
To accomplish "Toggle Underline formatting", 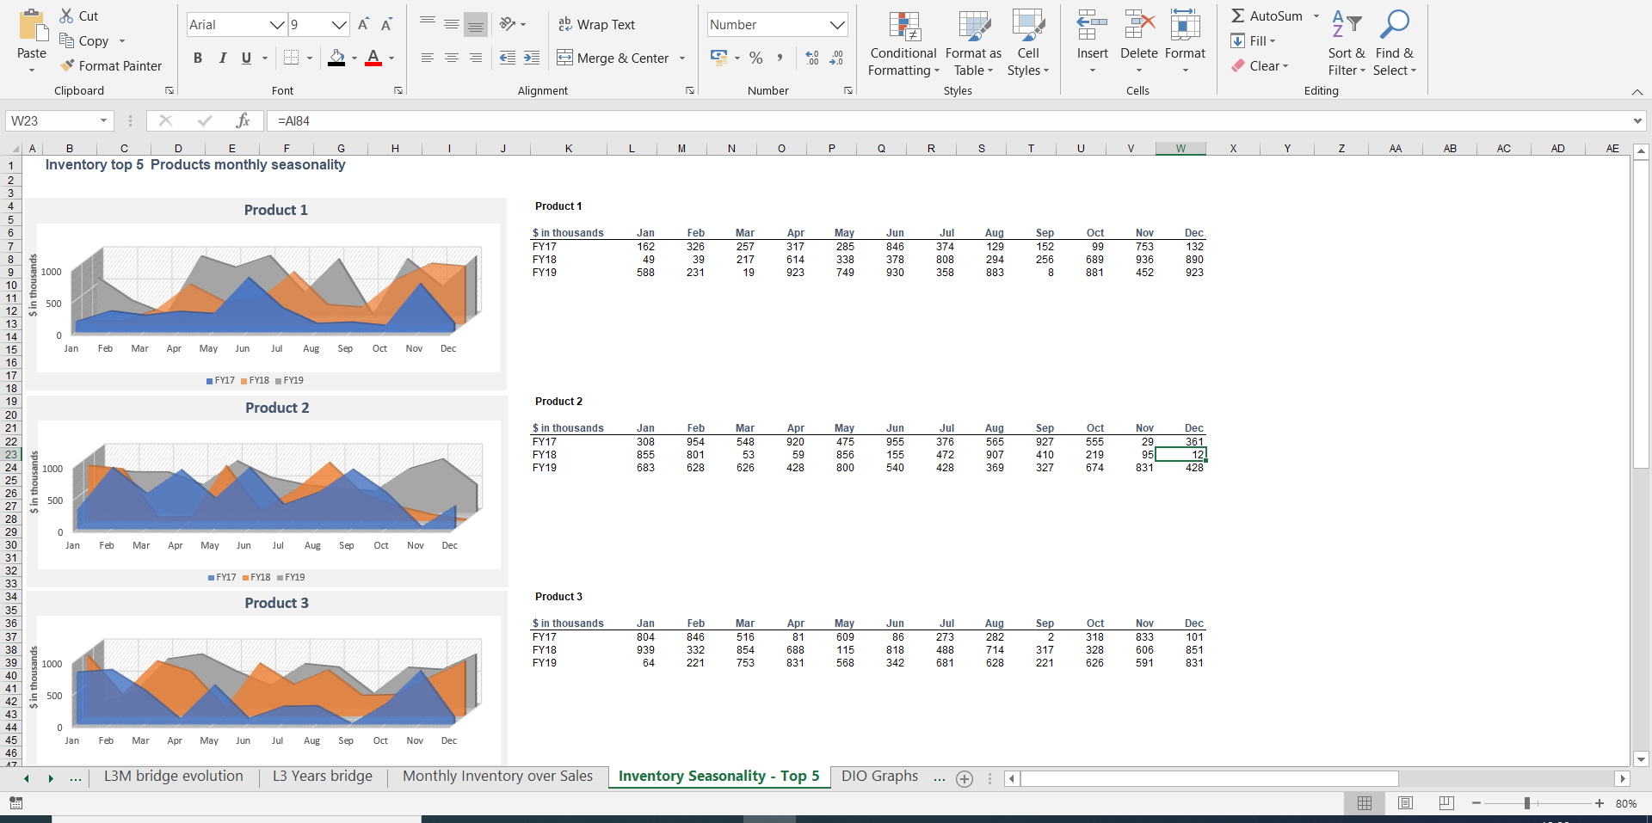I will (x=246, y=58).
